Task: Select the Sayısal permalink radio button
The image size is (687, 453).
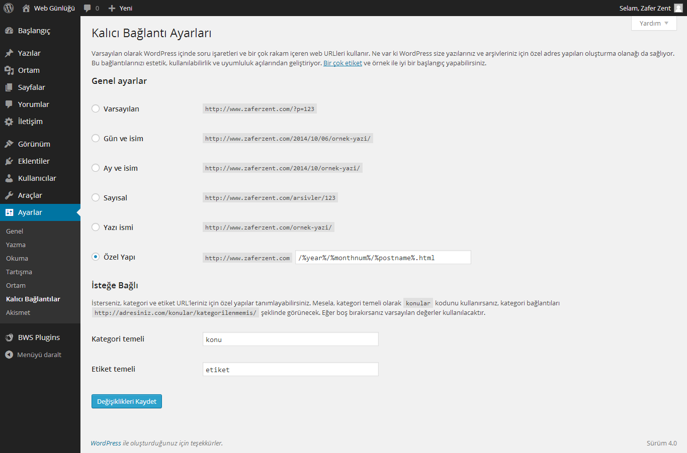Action: [96, 197]
